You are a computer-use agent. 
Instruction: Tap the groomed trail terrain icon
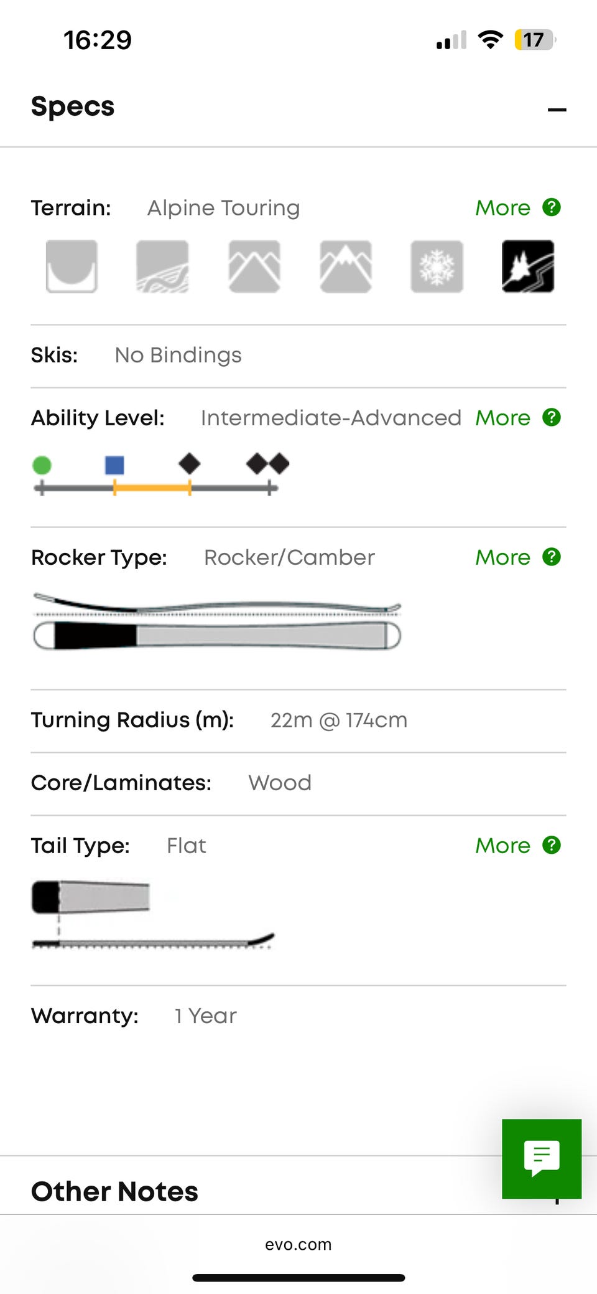(162, 267)
